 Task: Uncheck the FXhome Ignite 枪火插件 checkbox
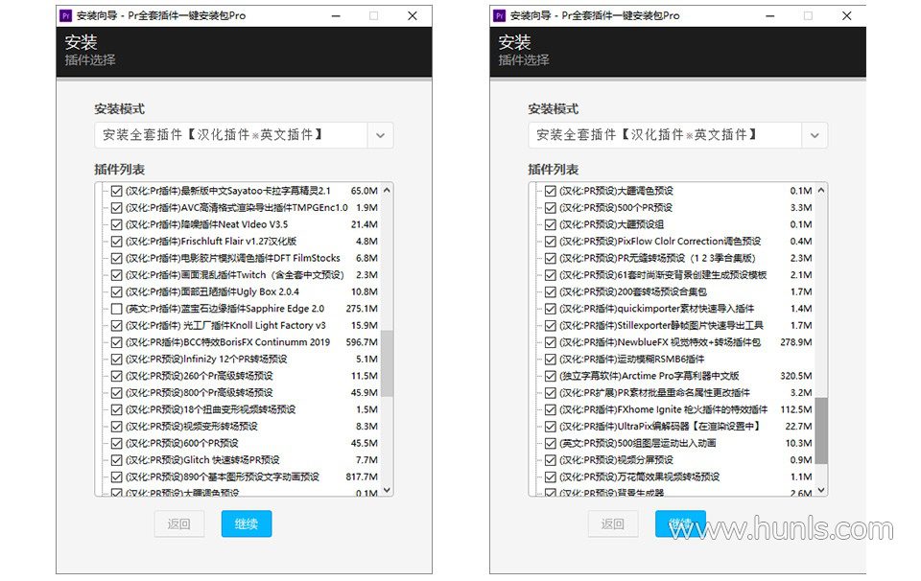click(551, 409)
